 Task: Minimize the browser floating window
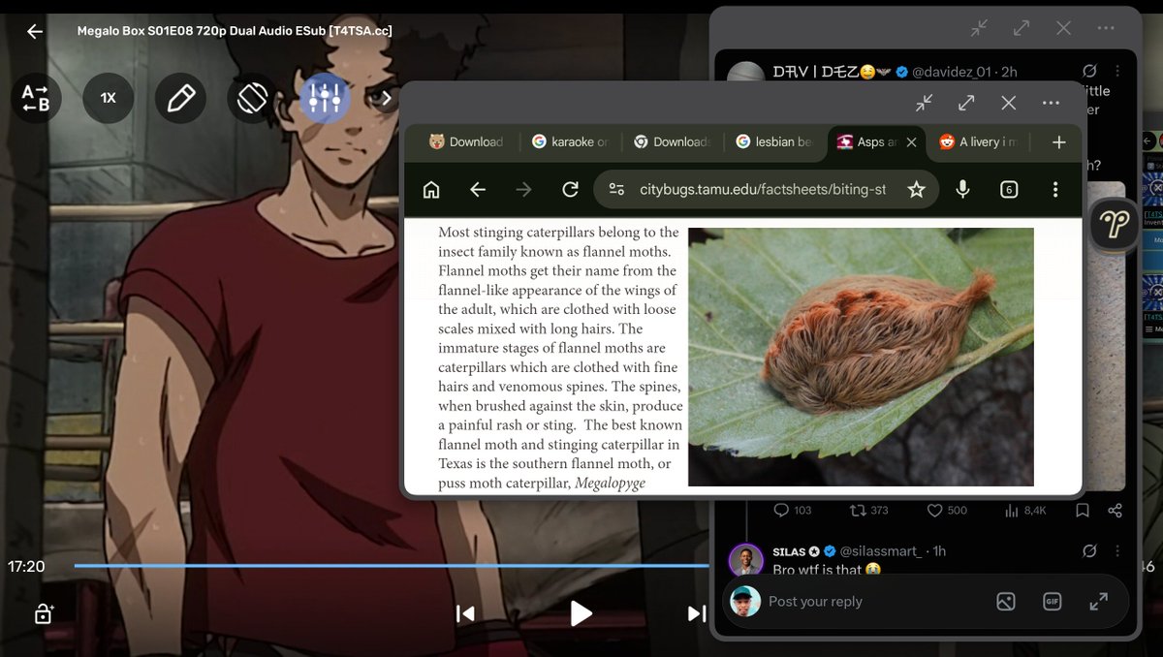925,102
